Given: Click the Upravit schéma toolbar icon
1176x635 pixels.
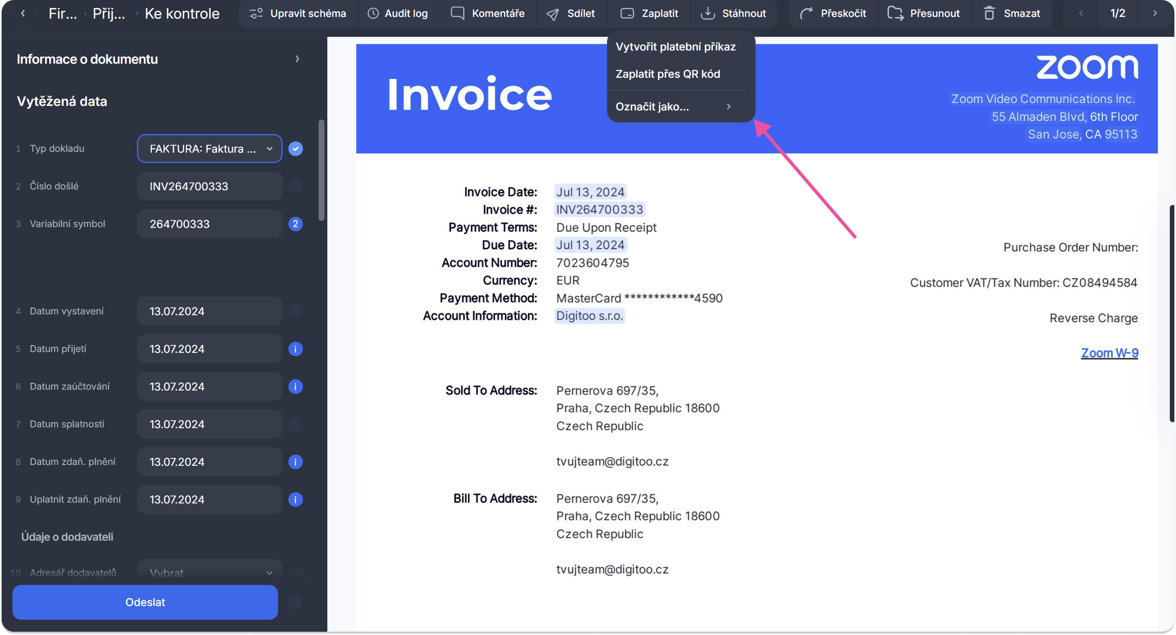Looking at the screenshot, I should point(256,13).
